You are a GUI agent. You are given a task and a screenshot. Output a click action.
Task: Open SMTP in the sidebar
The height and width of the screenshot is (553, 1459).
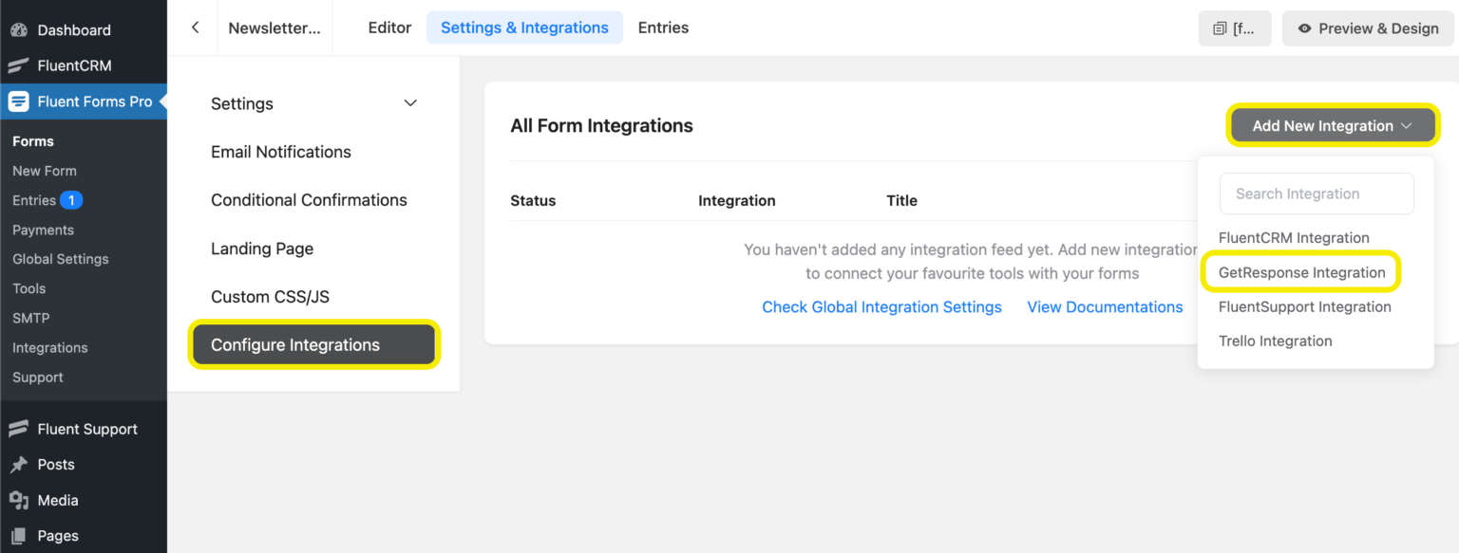[30, 318]
